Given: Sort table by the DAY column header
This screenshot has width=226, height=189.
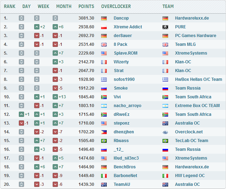Looking at the screenshot, I should [27, 6].
